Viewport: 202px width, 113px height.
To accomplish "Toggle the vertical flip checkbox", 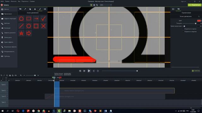I will pyautogui.click(x=183, y=32).
